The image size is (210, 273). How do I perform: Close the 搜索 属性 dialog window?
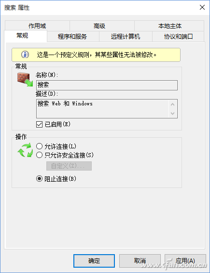click(x=202, y=7)
